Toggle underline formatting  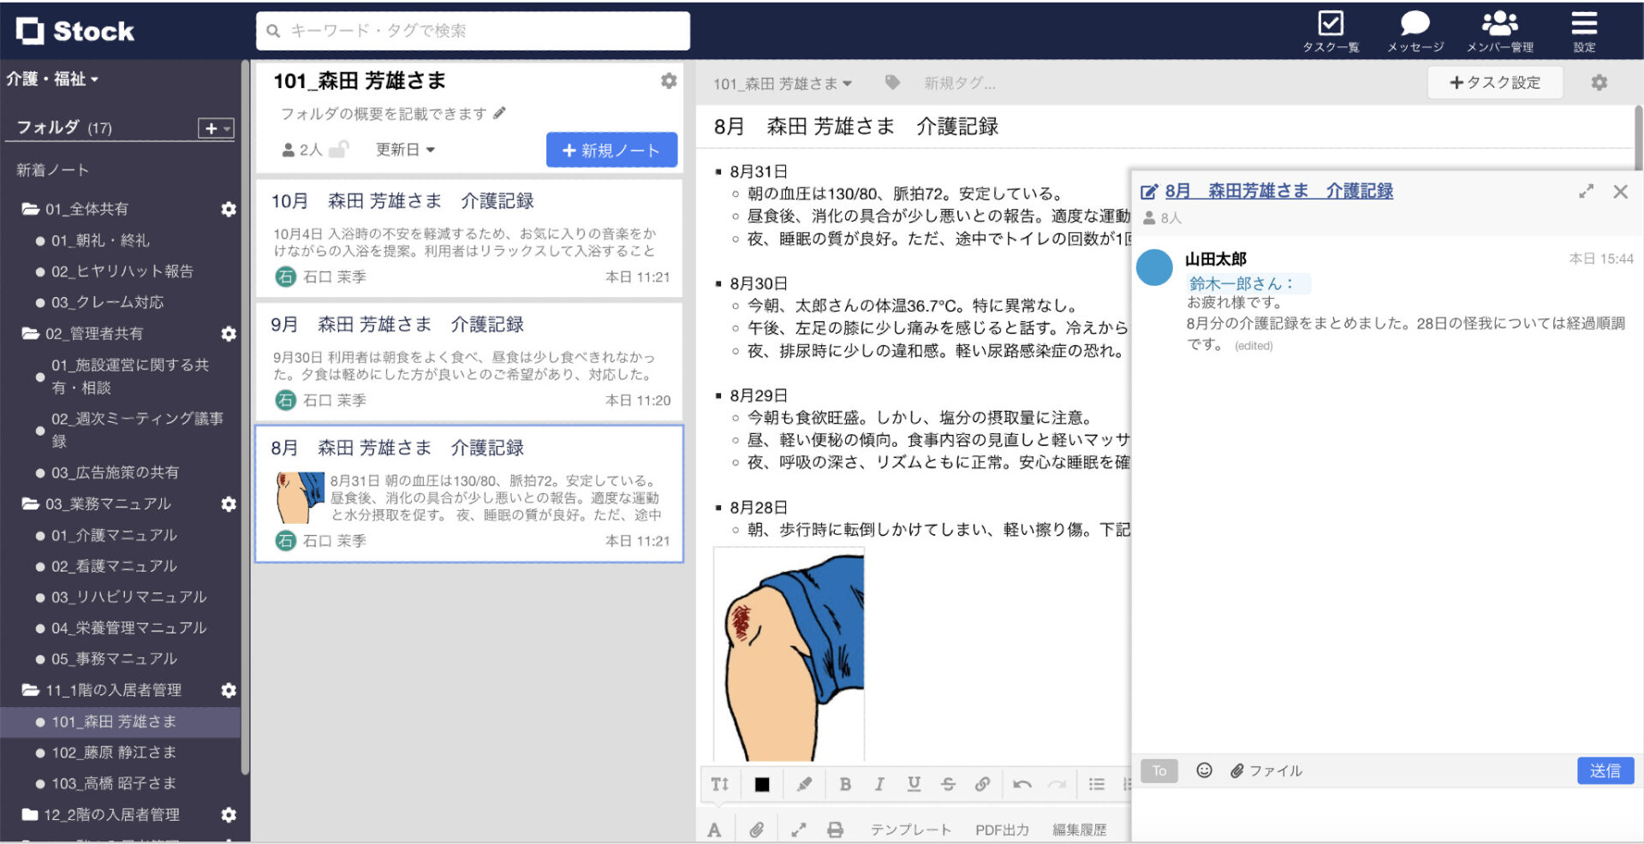pos(914,783)
